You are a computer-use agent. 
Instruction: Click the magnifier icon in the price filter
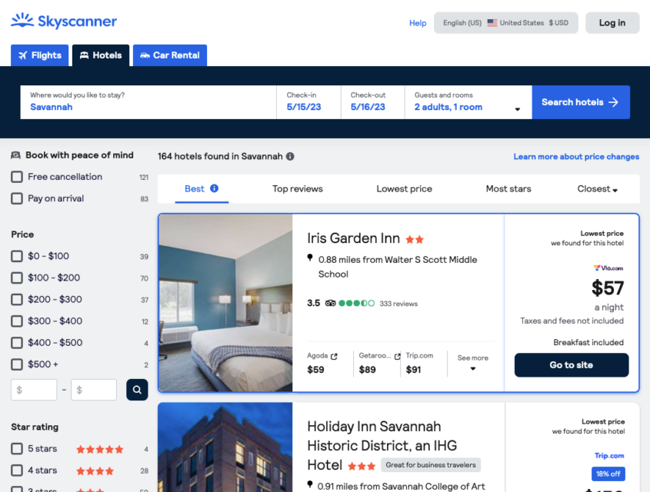pyautogui.click(x=137, y=390)
